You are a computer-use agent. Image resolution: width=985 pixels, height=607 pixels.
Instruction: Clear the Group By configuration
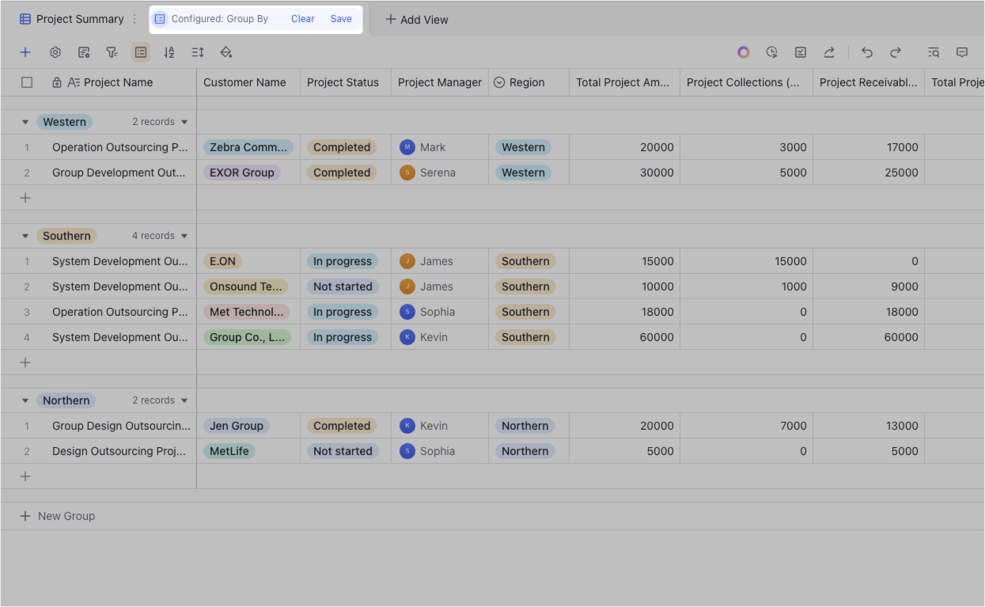pyautogui.click(x=303, y=19)
